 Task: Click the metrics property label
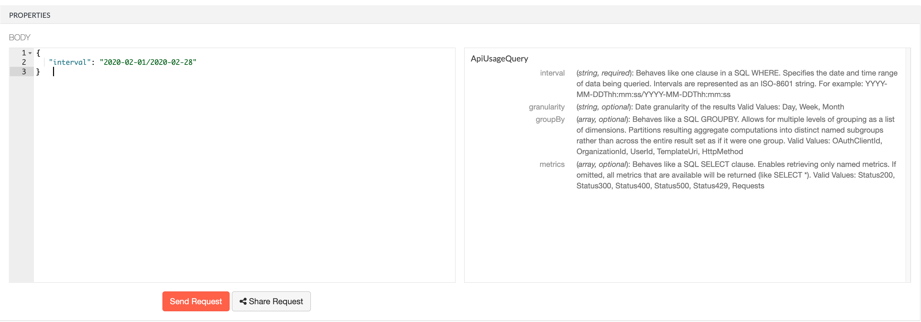click(552, 164)
